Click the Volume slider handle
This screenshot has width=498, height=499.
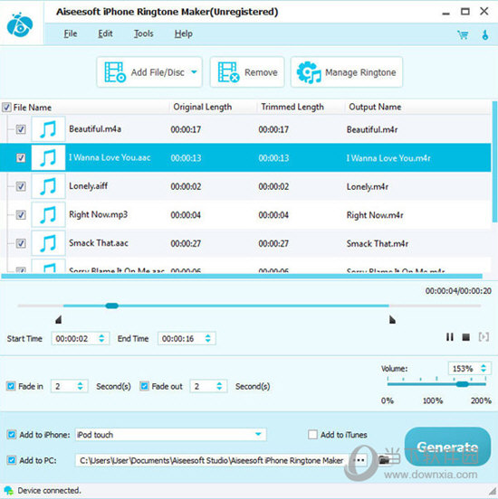[462, 384]
